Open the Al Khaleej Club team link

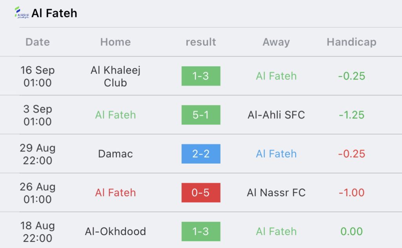pyautogui.click(x=115, y=77)
